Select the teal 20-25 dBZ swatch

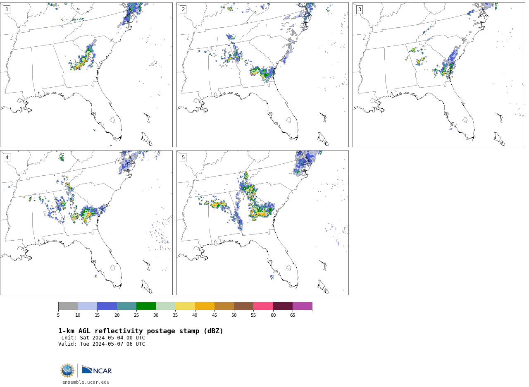(126, 306)
